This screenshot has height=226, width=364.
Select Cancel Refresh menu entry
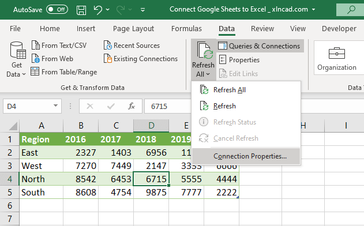(246, 138)
